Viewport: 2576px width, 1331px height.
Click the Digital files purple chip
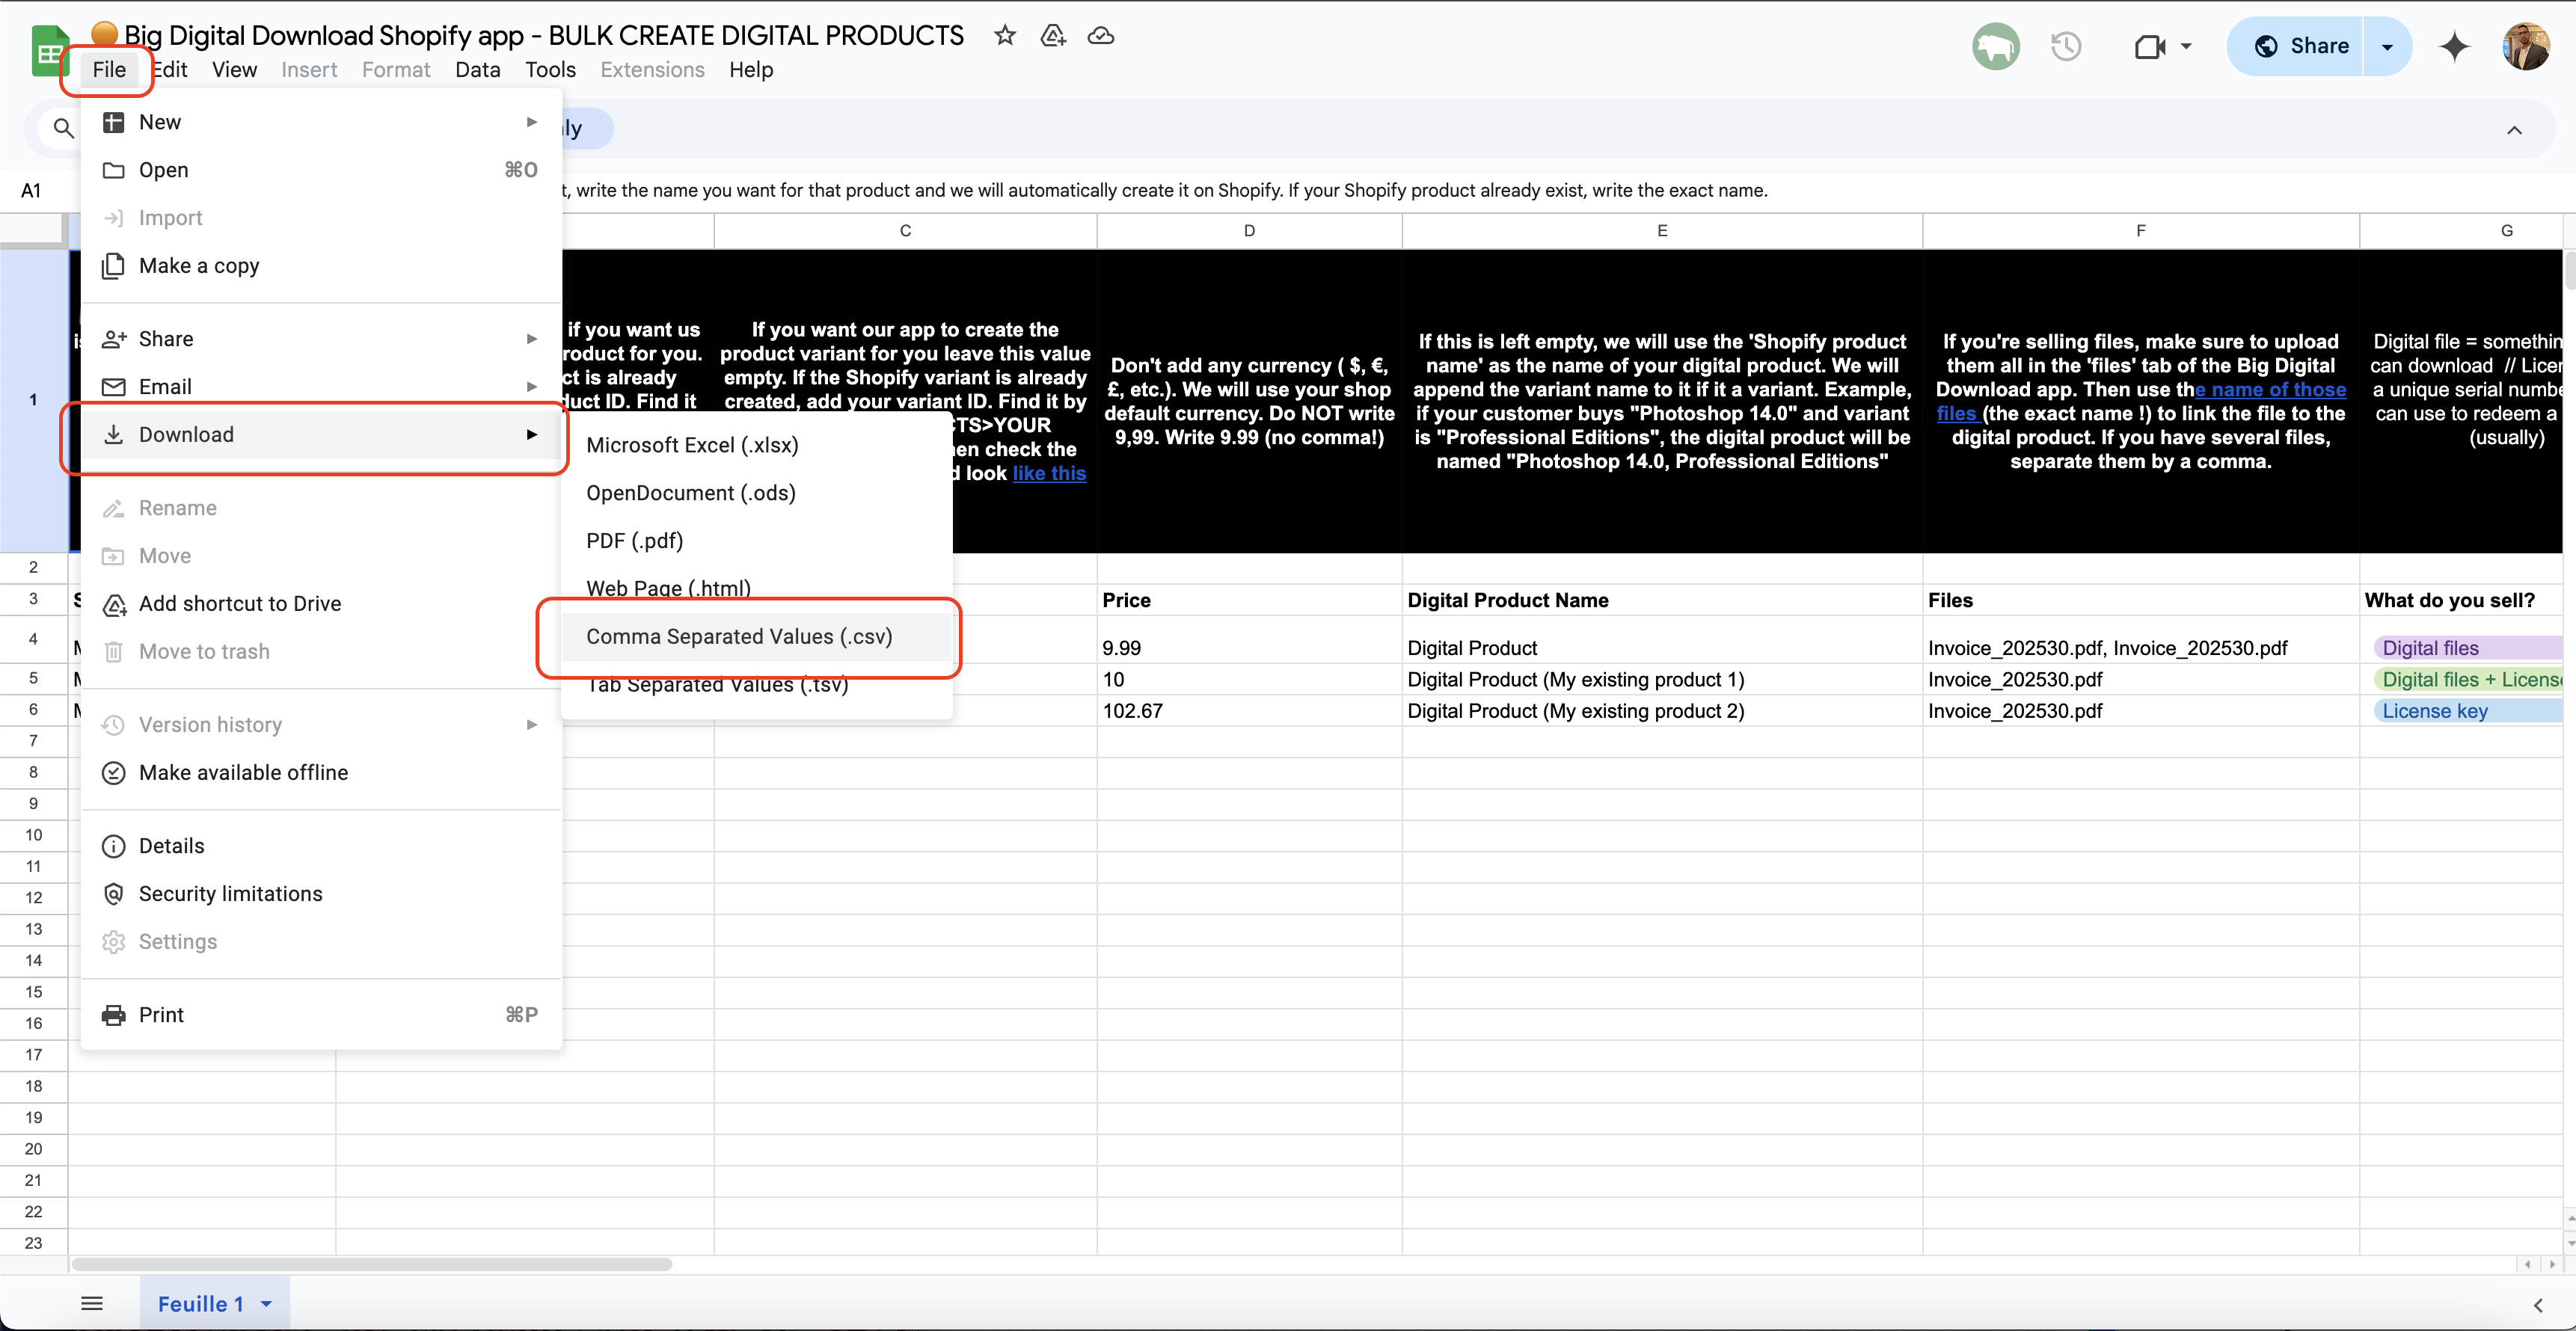(x=2430, y=648)
